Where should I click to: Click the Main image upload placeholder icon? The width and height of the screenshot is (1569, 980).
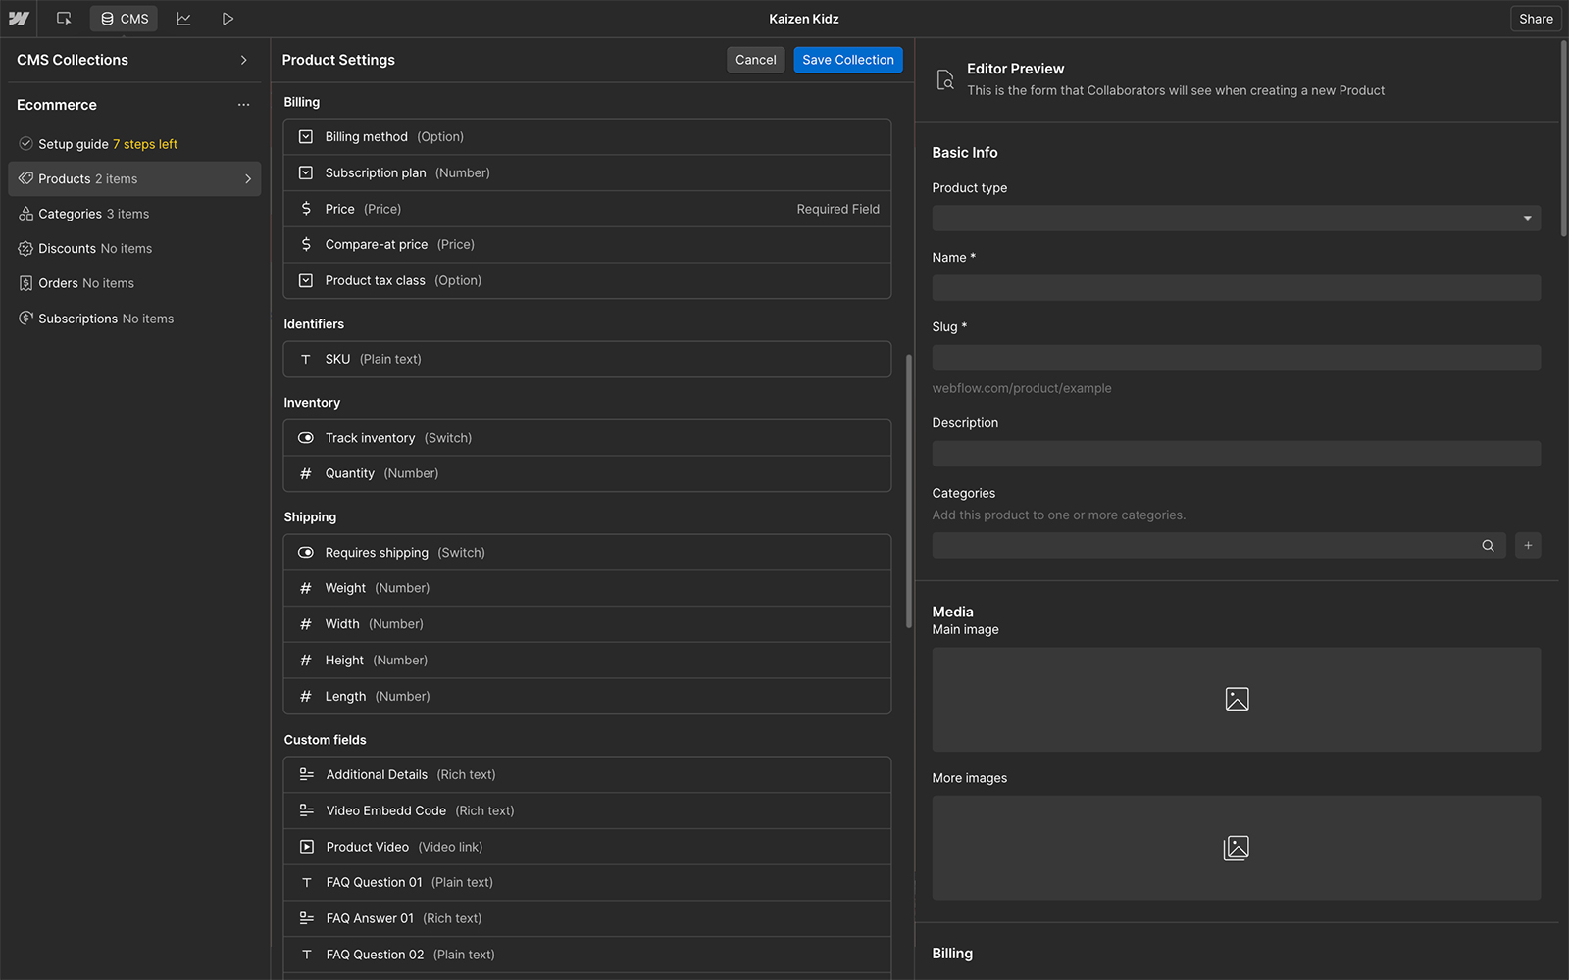1237,699
